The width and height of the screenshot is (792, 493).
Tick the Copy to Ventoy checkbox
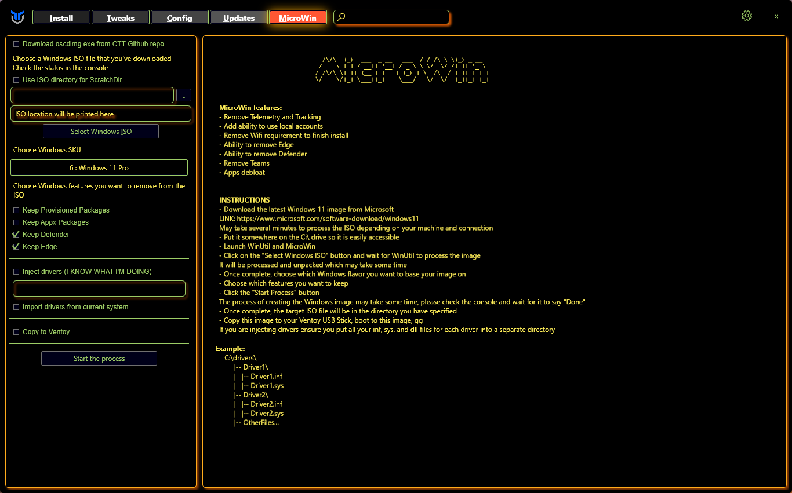click(16, 332)
